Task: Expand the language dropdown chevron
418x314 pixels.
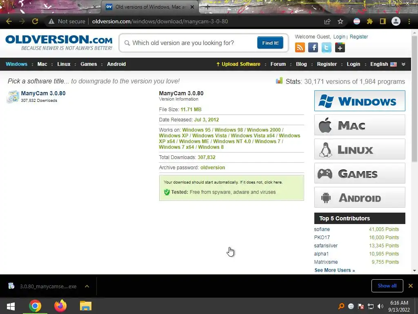Action: (404, 64)
